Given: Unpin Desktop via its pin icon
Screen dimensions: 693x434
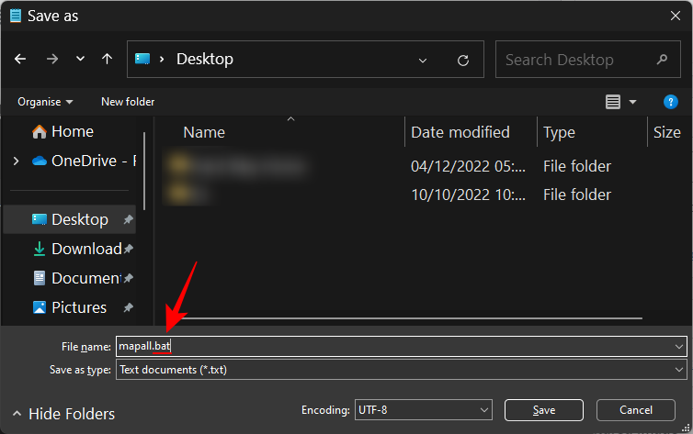Looking at the screenshot, I should (128, 219).
